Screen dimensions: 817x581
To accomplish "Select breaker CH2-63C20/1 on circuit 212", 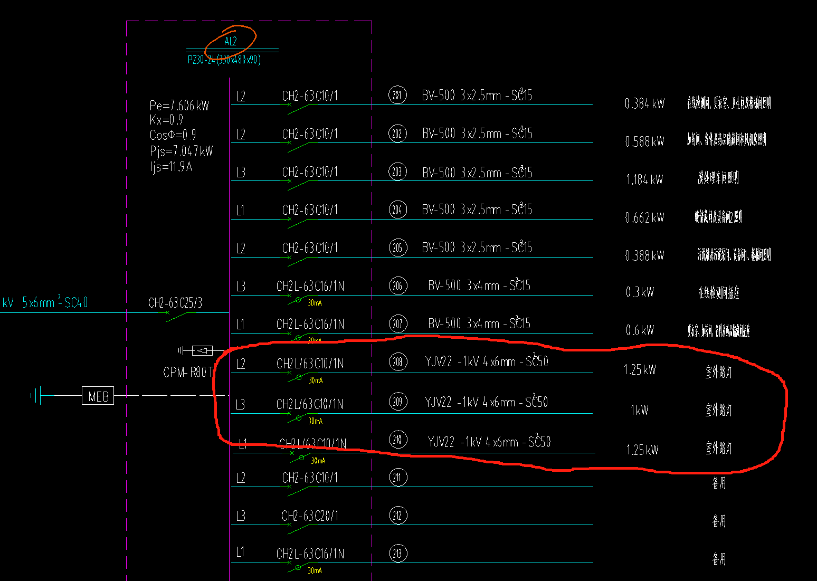I will [x=310, y=516].
